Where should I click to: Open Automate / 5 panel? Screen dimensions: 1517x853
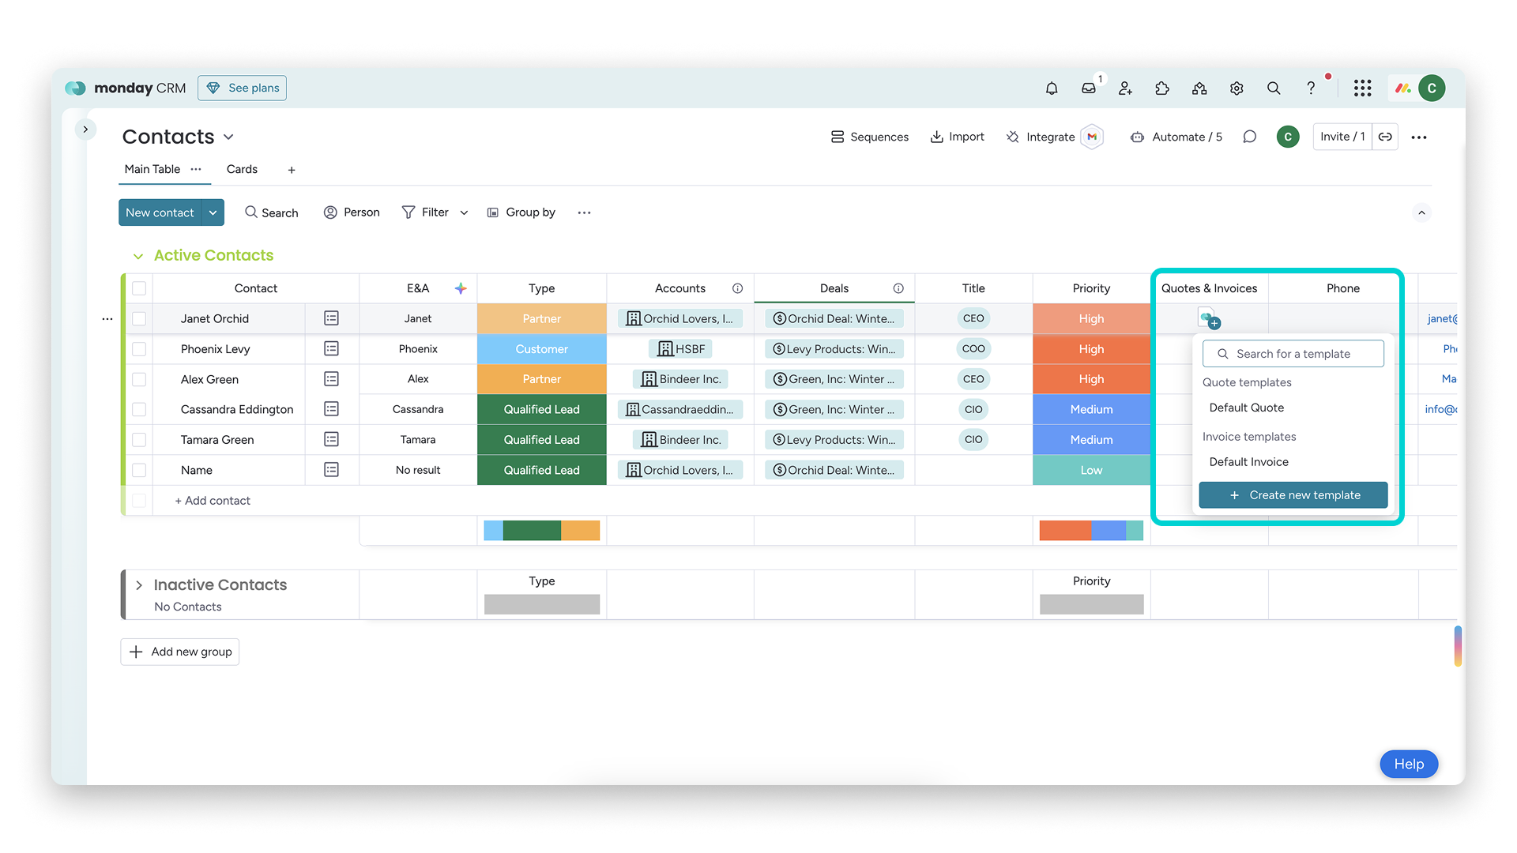click(x=1176, y=137)
